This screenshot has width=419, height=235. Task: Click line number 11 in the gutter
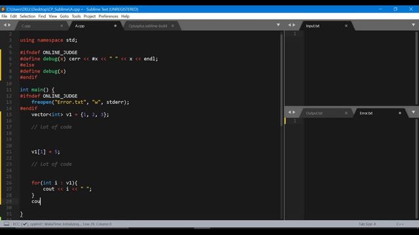pos(9,90)
